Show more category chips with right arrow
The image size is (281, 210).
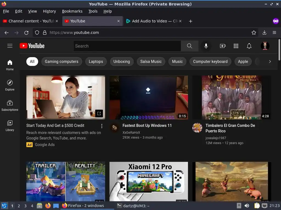click(270, 62)
